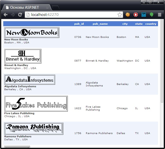Click pub_name cell Binnet & Hardley

(97, 61)
